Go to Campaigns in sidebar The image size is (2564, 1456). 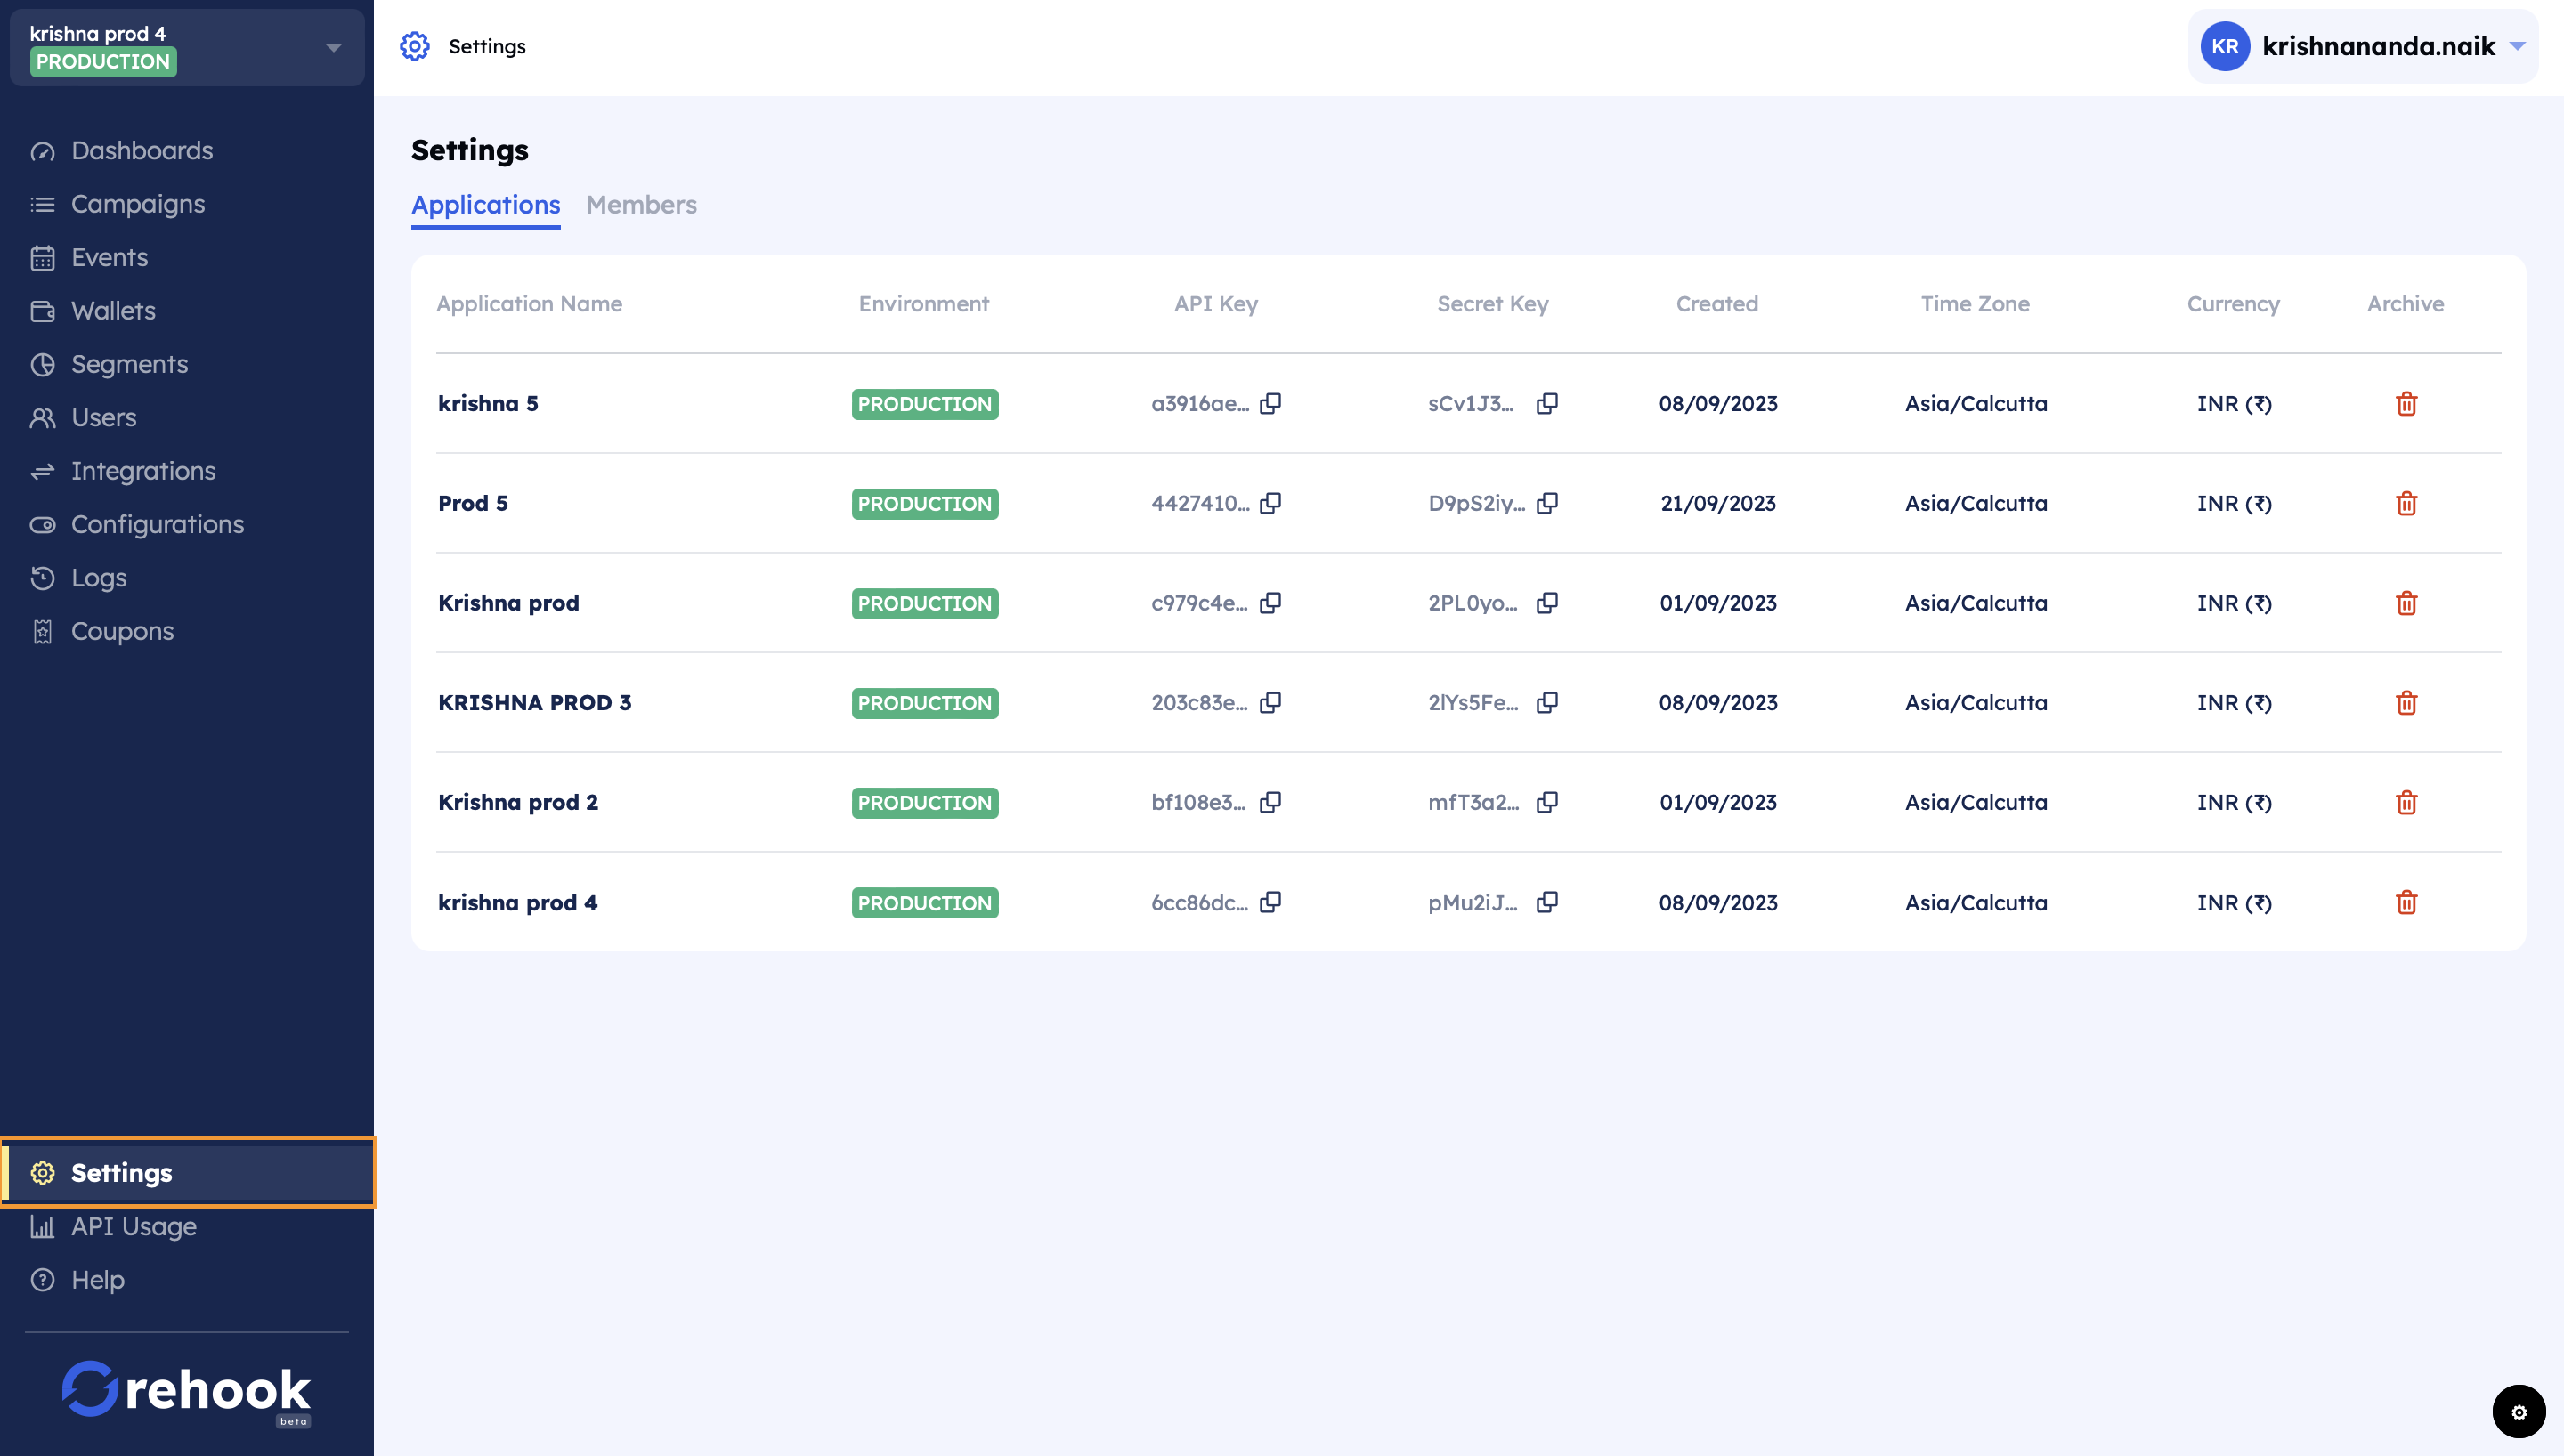click(x=138, y=204)
